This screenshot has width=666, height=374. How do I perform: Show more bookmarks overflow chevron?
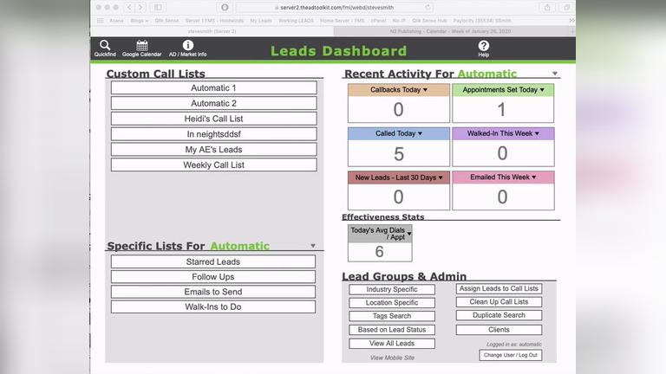click(571, 21)
